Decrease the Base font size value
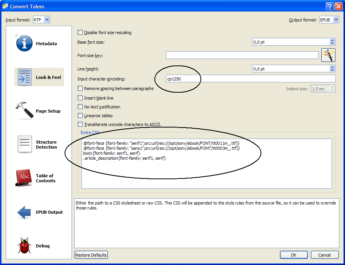The image size is (345, 265). click(x=332, y=43)
